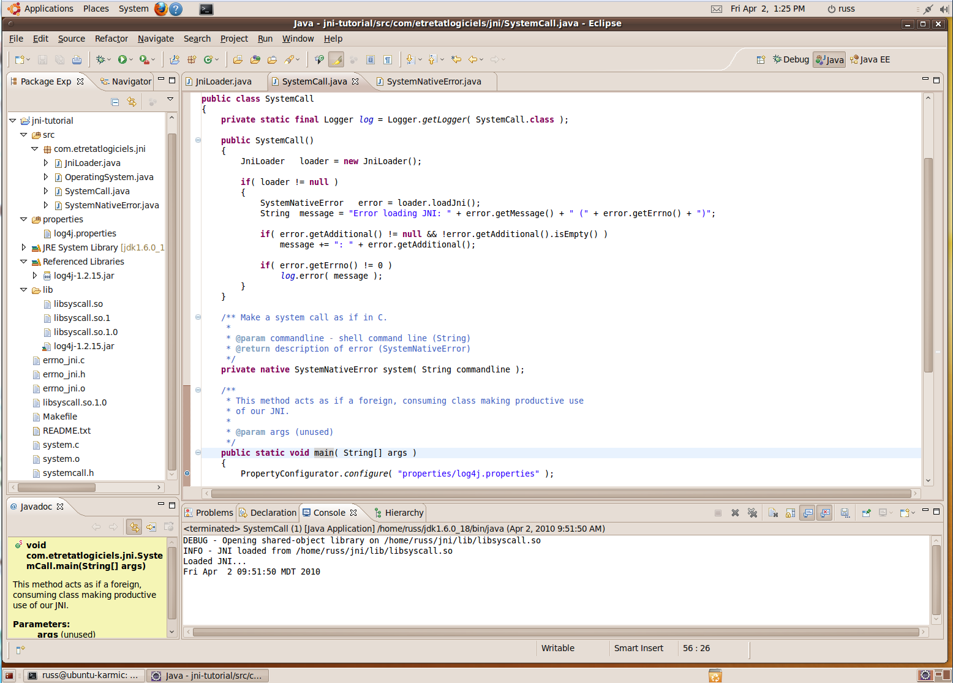953x683 pixels.
Task: Click the External Tools run icon
Action: click(x=144, y=59)
